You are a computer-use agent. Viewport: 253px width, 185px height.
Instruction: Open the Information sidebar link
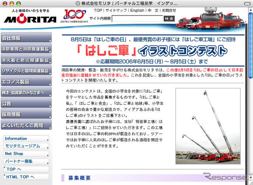[x=26, y=138]
